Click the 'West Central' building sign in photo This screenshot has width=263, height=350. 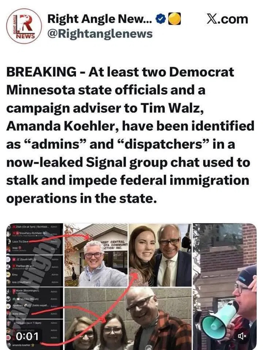(x=114, y=245)
